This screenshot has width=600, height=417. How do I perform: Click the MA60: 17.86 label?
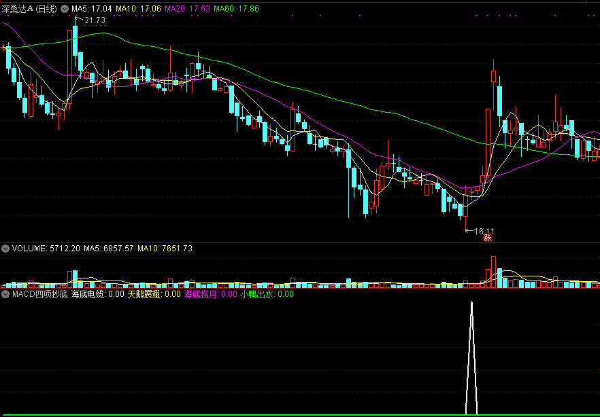coord(237,9)
